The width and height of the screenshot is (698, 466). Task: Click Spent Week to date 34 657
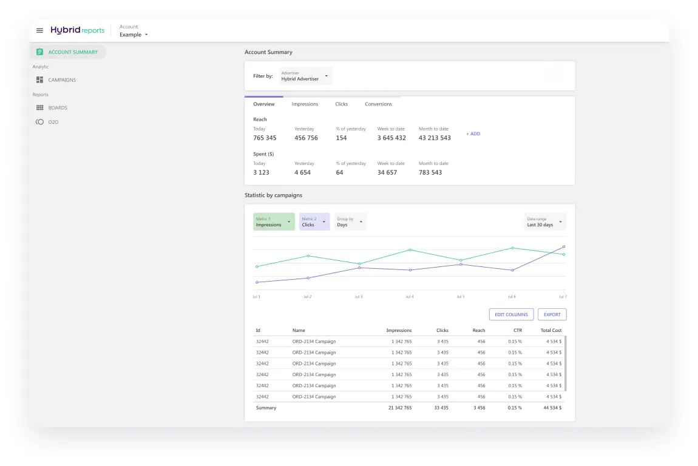[387, 173]
